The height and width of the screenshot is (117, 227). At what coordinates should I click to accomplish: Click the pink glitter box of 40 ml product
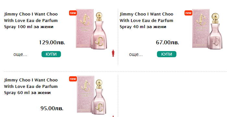pos(201,28)
